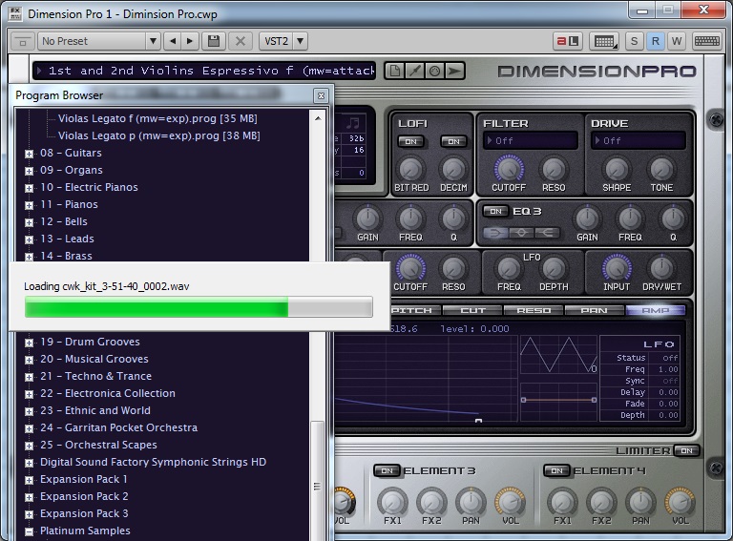733x541 pixels.
Task: Click the DRY/WET knob
Action: point(661,268)
